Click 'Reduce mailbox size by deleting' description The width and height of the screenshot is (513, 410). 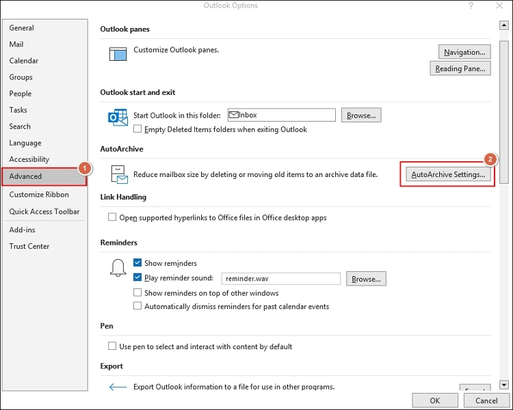click(255, 175)
